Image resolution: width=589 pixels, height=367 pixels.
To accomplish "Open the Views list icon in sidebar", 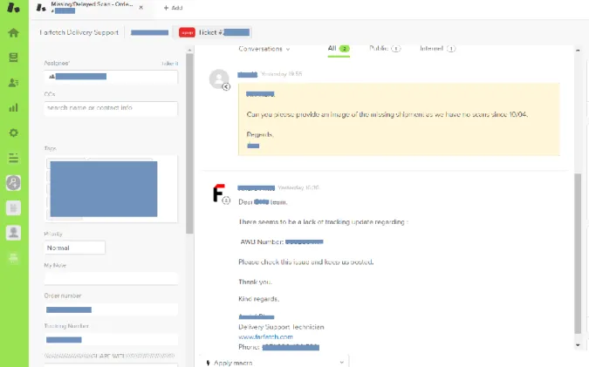I will [13, 58].
